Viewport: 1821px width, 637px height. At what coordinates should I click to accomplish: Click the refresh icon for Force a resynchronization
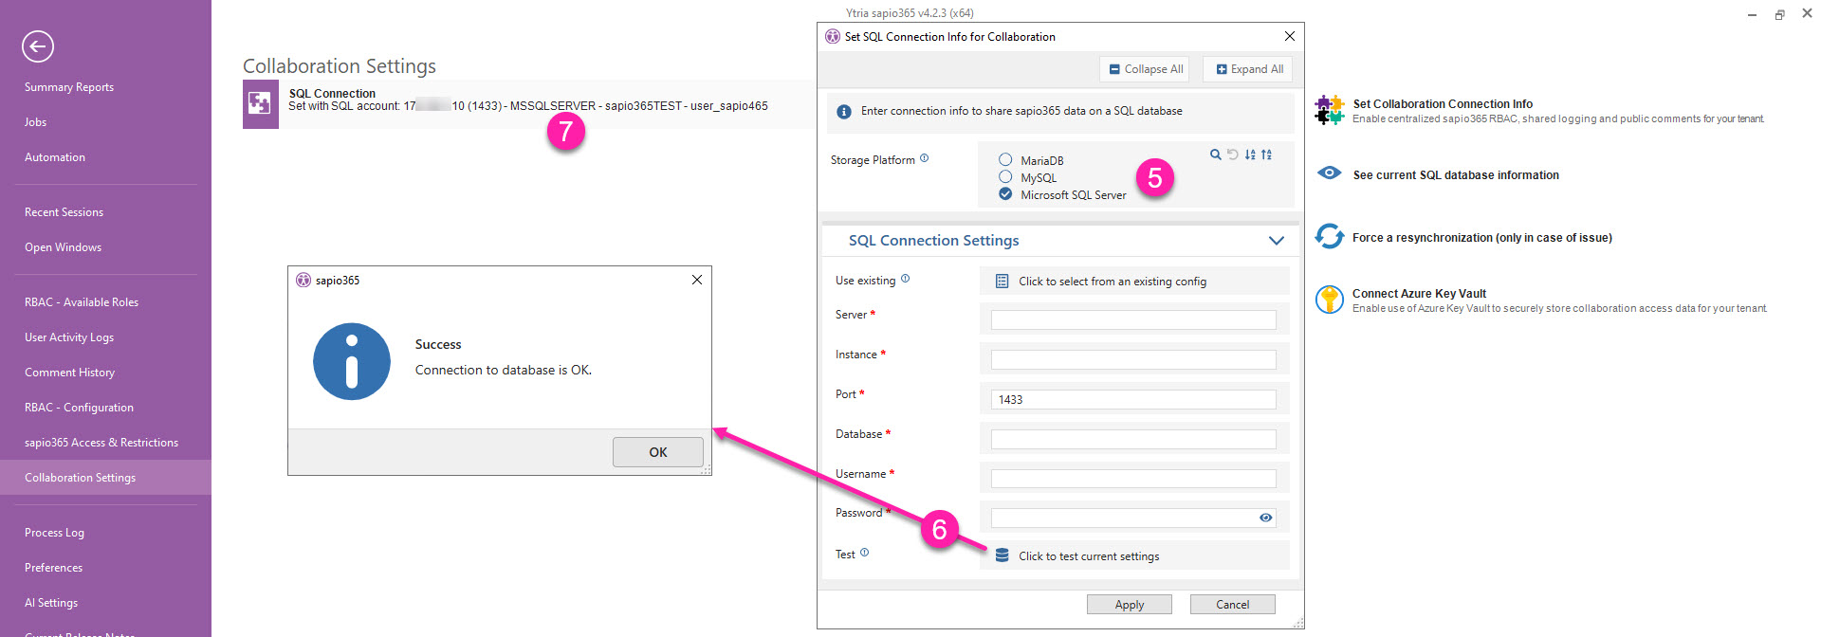[1330, 237]
